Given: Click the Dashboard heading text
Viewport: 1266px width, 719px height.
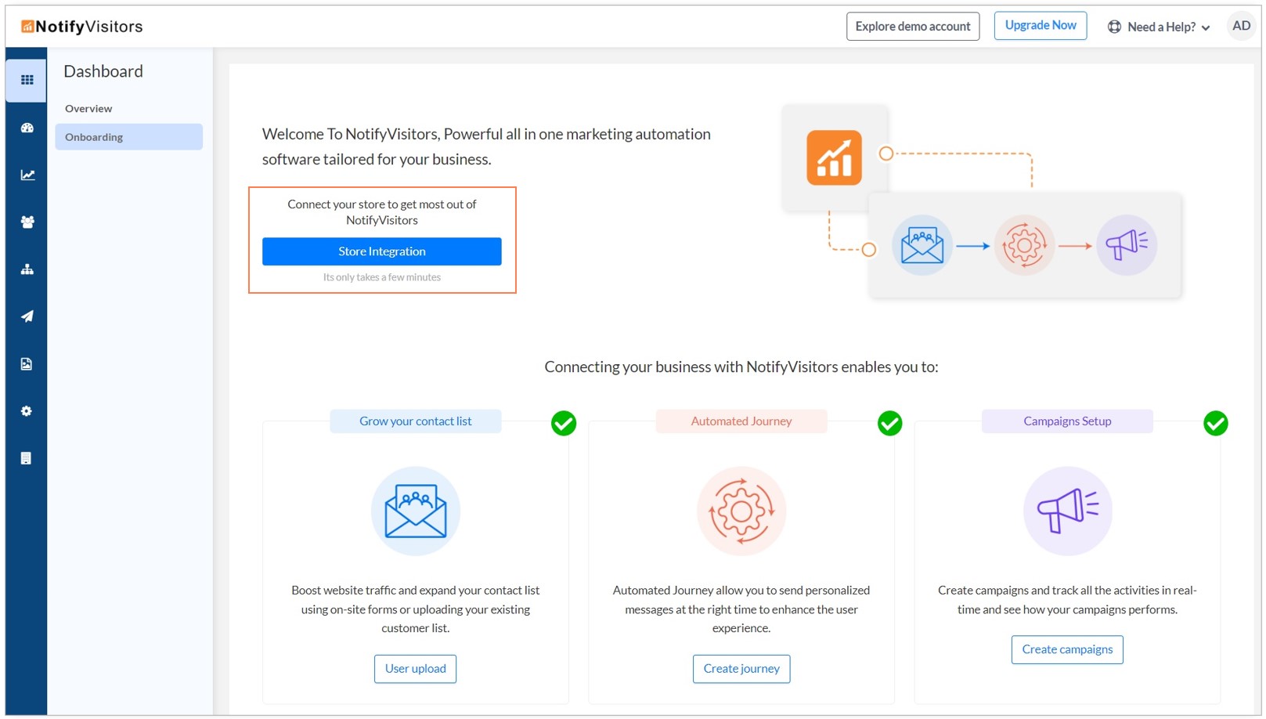Looking at the screenshot, I should click(x=103, y=71).
